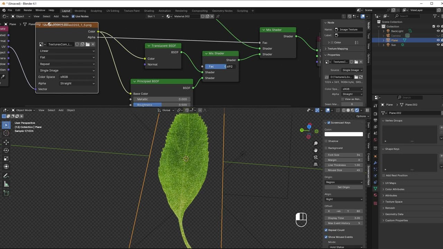Screen dimensions: 443x249
Task: Select the Annotate tool
Action: click(x=6, y=176)
